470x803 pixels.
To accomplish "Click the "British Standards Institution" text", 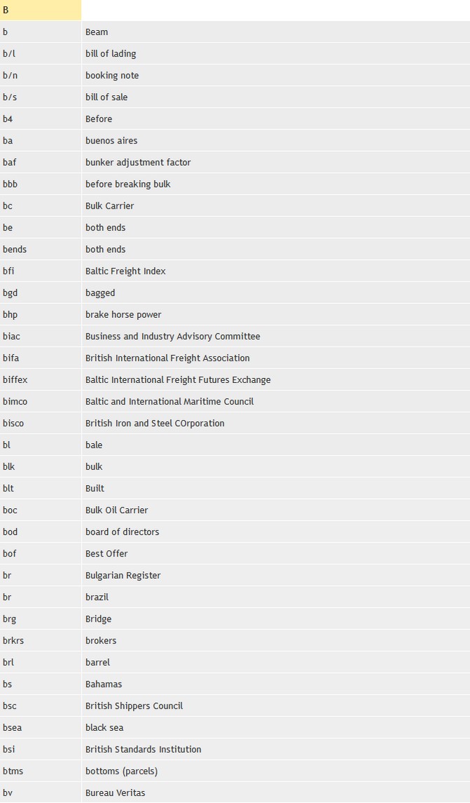I will 143,749.
